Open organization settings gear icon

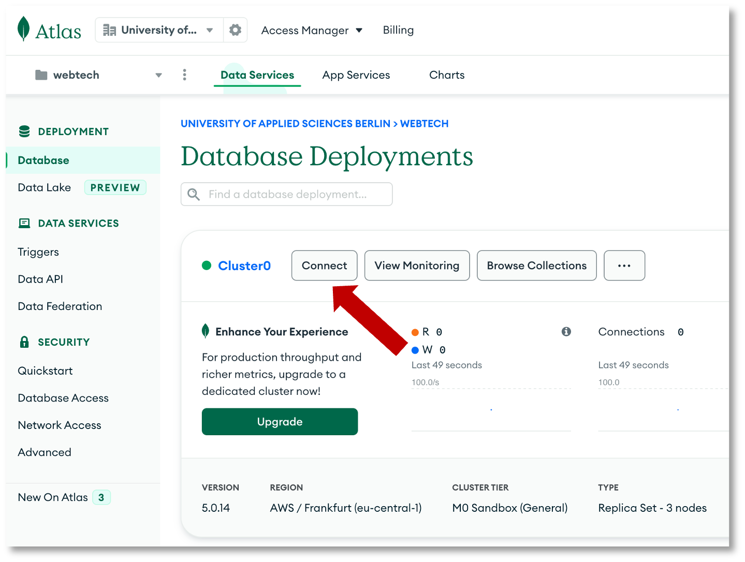tap(235, 30)
